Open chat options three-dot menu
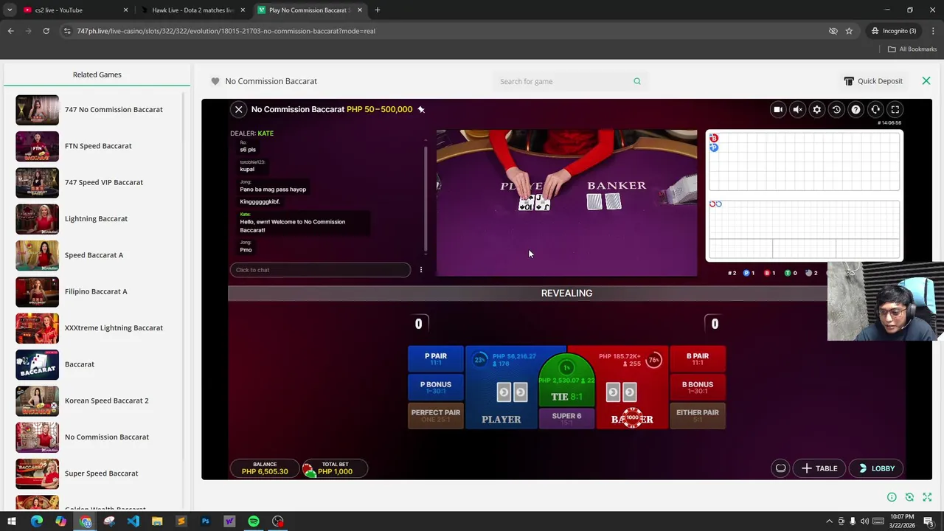The image size is (944, 531). pos(421,270)
